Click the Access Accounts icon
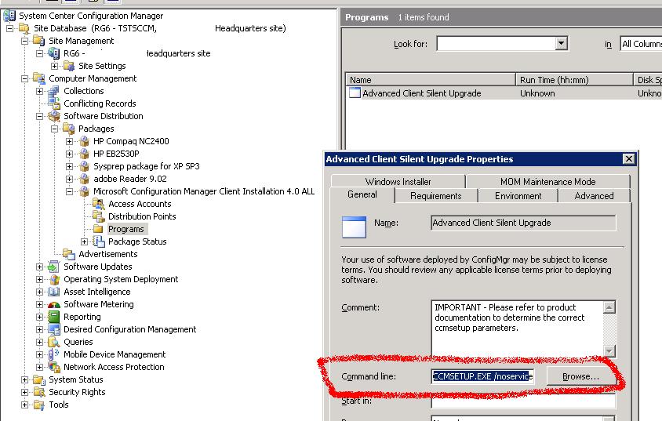 99,204
